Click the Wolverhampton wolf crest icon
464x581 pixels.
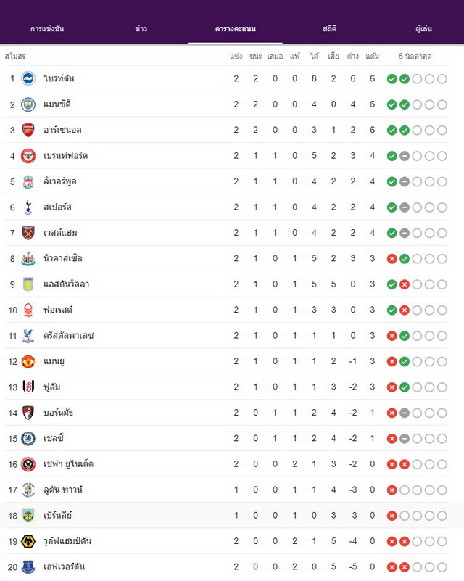coord(28,541)
